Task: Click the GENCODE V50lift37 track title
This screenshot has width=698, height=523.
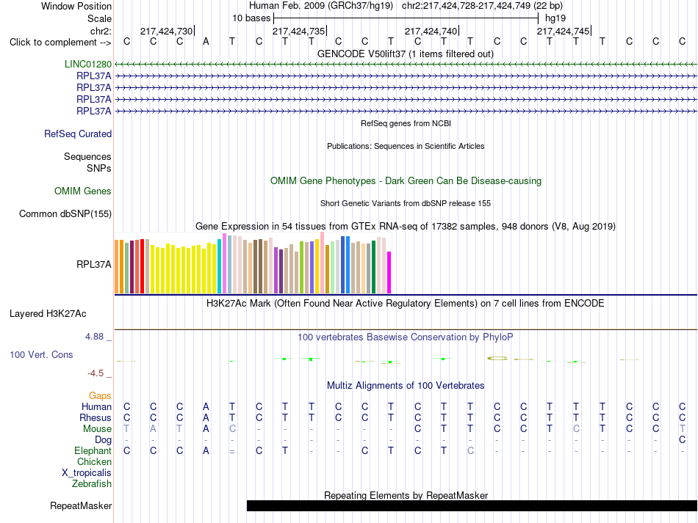Action: 406,54
